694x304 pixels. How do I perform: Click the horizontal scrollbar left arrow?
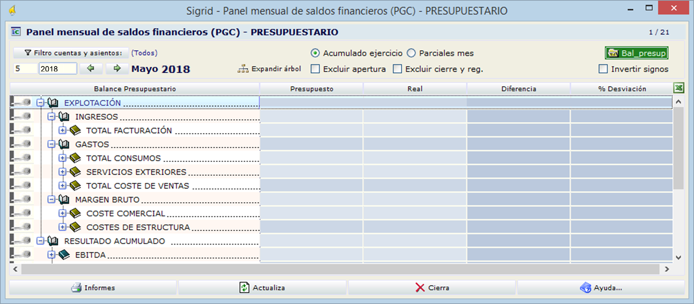(x=15, y=269)
